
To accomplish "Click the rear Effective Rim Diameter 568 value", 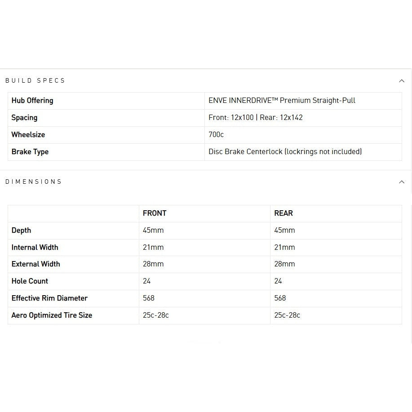I will click(x=280, y=298).
